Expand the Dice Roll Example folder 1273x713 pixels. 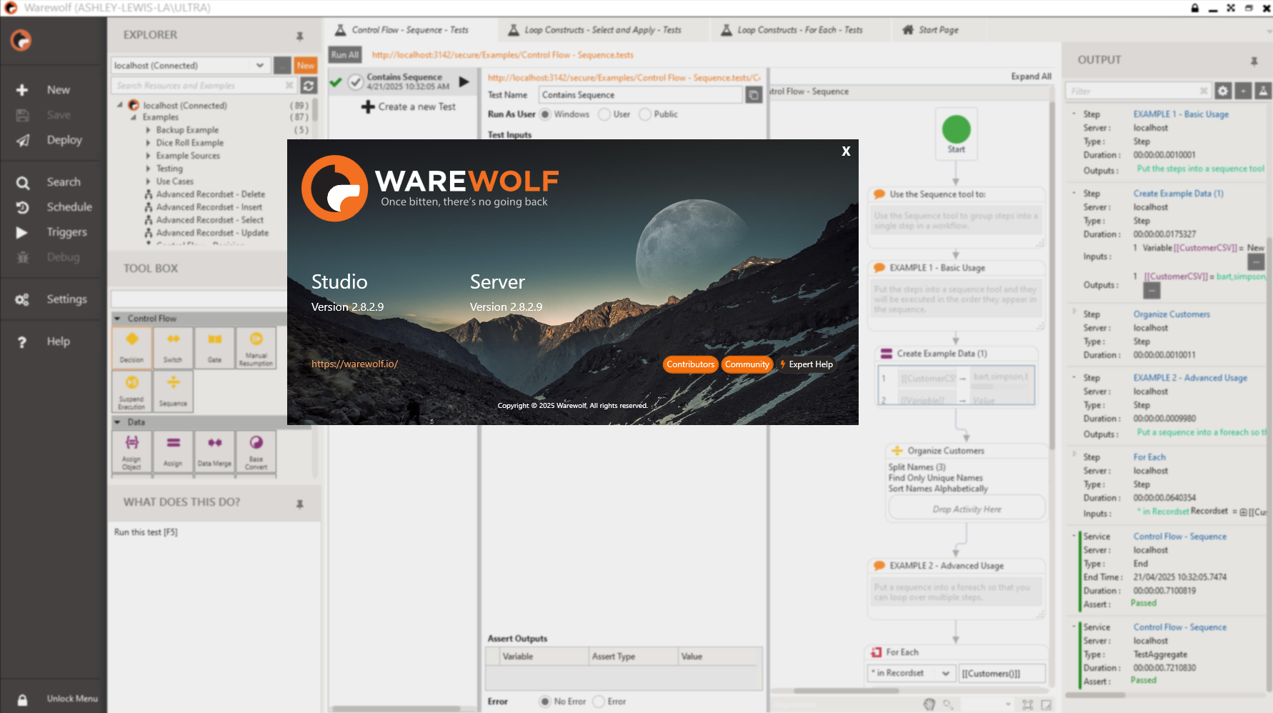point(148,143)
